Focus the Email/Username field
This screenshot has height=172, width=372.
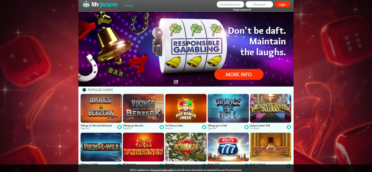(230, 5)
